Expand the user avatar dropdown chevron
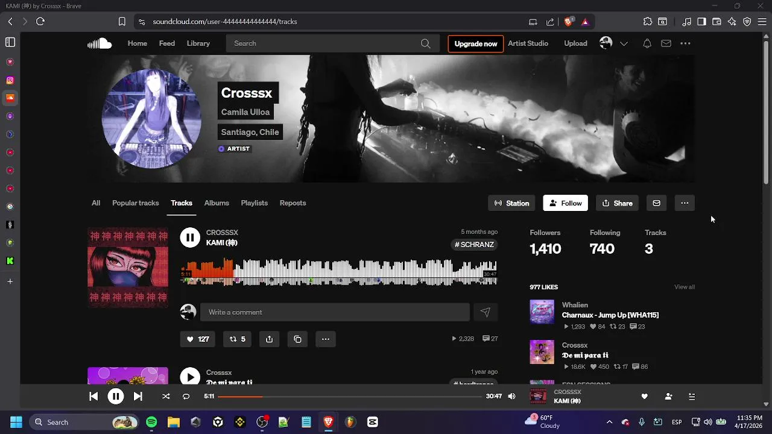772x434 pixels. pos(624,43)
